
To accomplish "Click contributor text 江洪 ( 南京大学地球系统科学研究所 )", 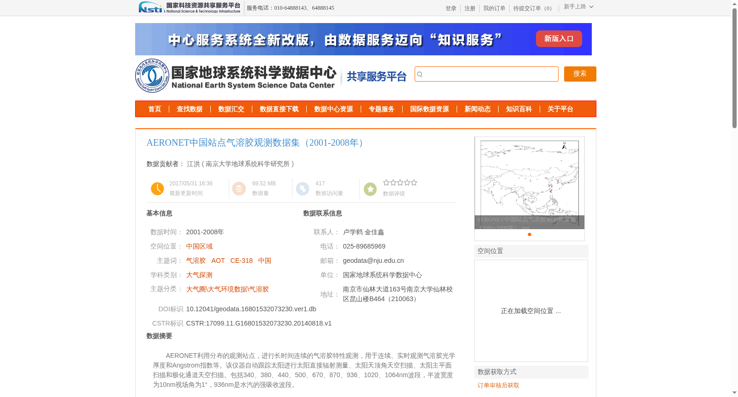I will (240, 164).
